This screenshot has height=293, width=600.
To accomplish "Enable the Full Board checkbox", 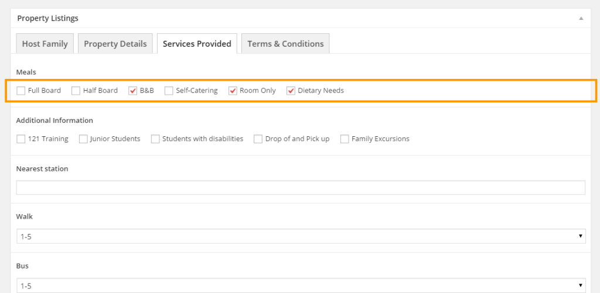I will (21, 91).
